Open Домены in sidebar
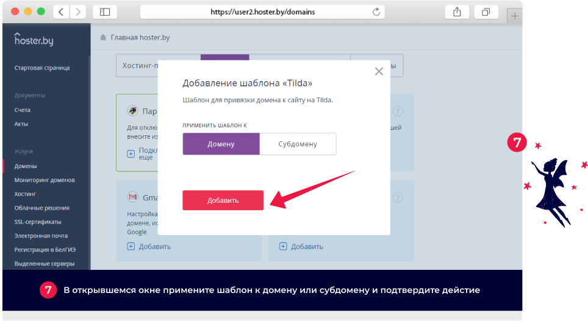 (x=26, y=166)
